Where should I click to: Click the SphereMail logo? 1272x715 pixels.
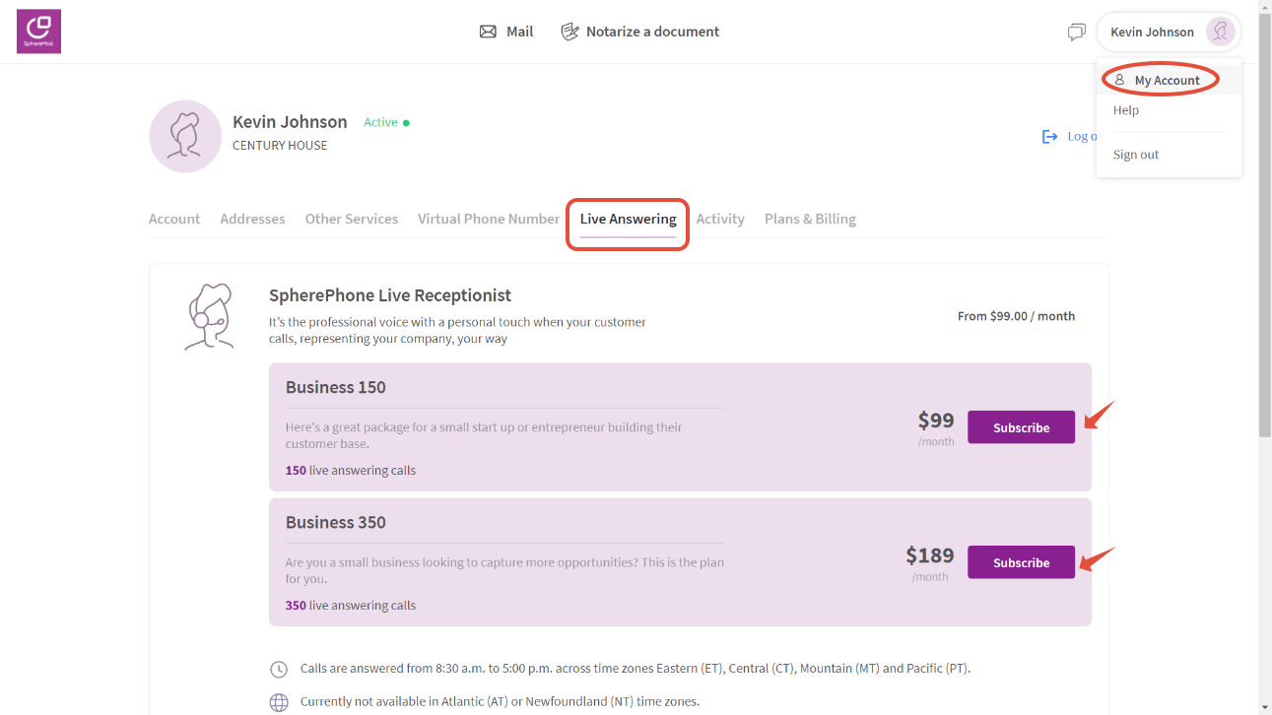coord(38,32)
